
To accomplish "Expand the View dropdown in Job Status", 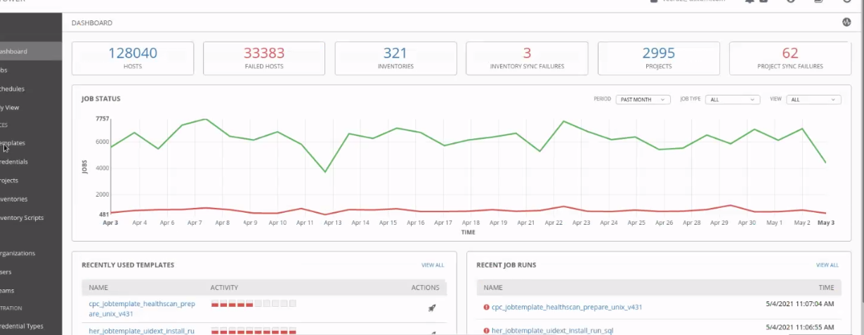I will 813,100.
